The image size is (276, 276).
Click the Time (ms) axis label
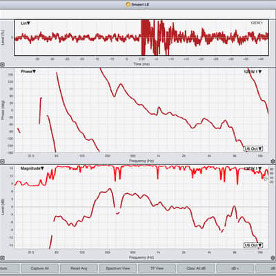[141, 64]
